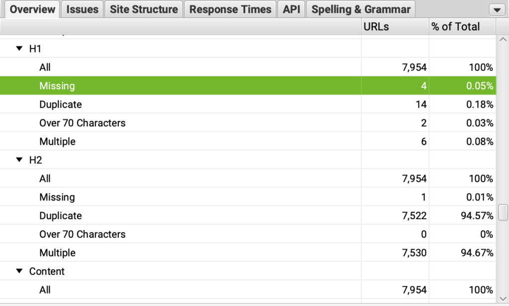
Task: Open the Spelling & Grammar tab
Action: pos(361,9)
